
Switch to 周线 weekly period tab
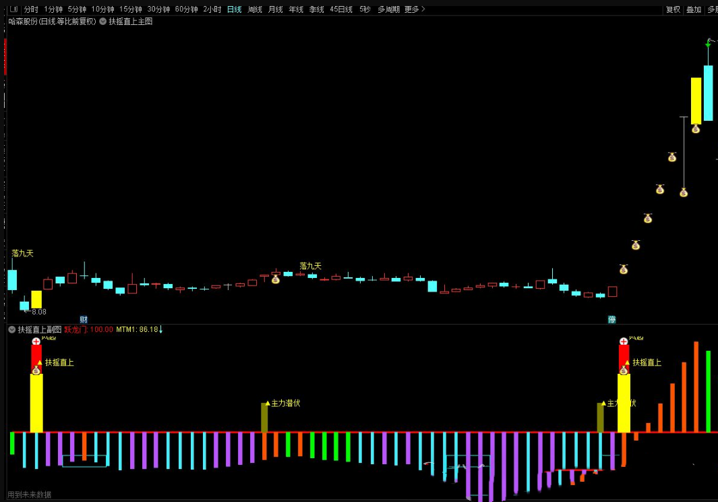click(x=255, y=9)
